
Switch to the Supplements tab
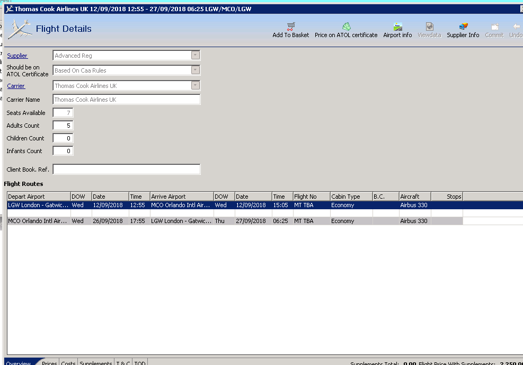pyautogui.click(x=96, y=362)
